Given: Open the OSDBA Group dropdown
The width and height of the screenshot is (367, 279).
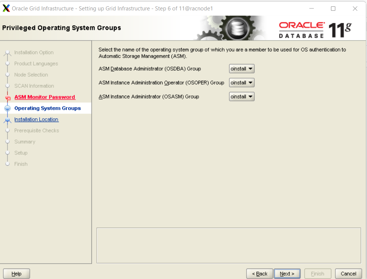Looking at the screenshot, I should point(242,69).
